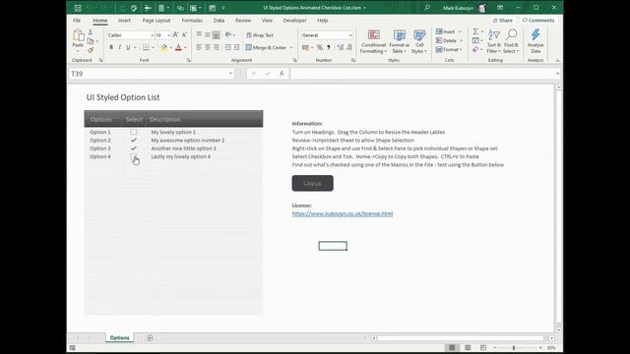The height and width of the screenshot is (354, 630).
Task: Collapse the ribbon with the chevron
Action: coord(558,61)
